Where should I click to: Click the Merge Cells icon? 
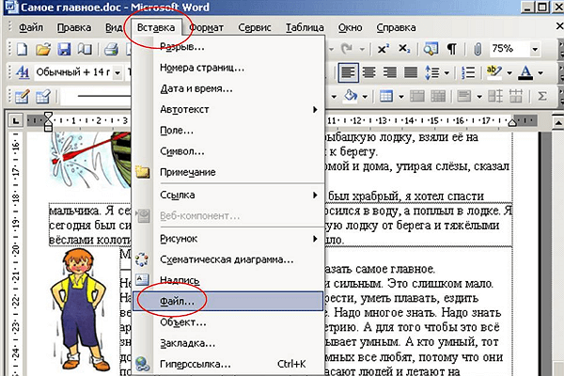point(417,96)
